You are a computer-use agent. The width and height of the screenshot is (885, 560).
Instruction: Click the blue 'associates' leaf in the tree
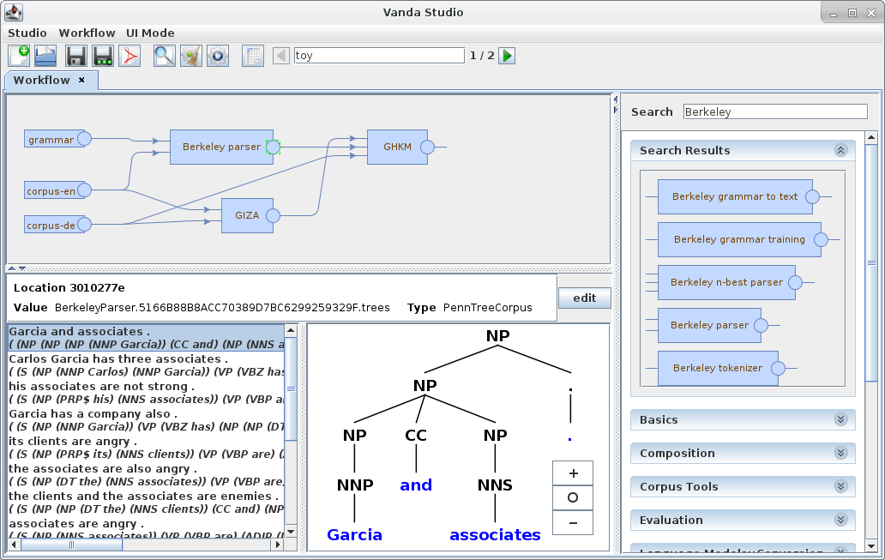click(x=495, y=534)
